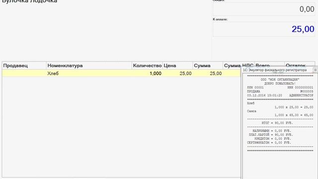Click 'ККМ 00001' on the receipt

coord(255,88)
